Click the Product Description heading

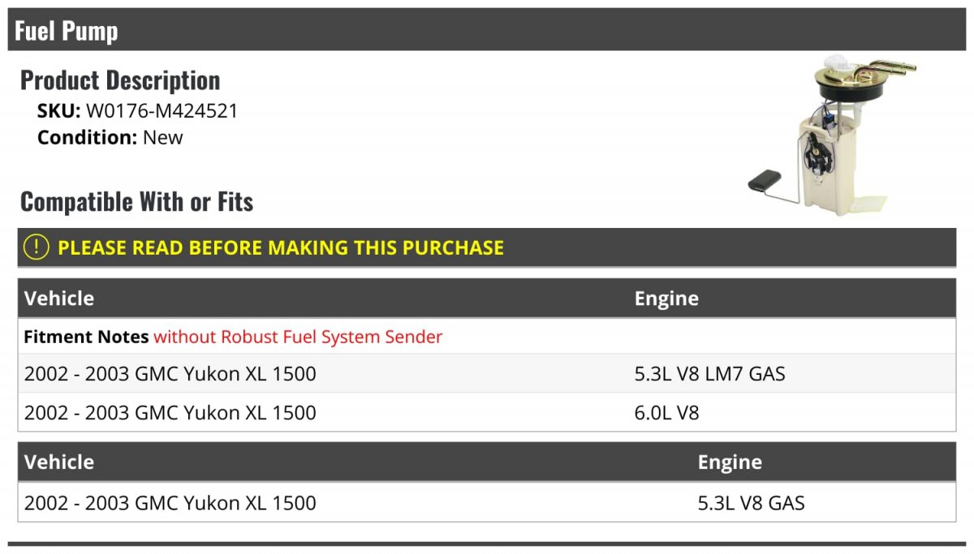coord(120,80)
